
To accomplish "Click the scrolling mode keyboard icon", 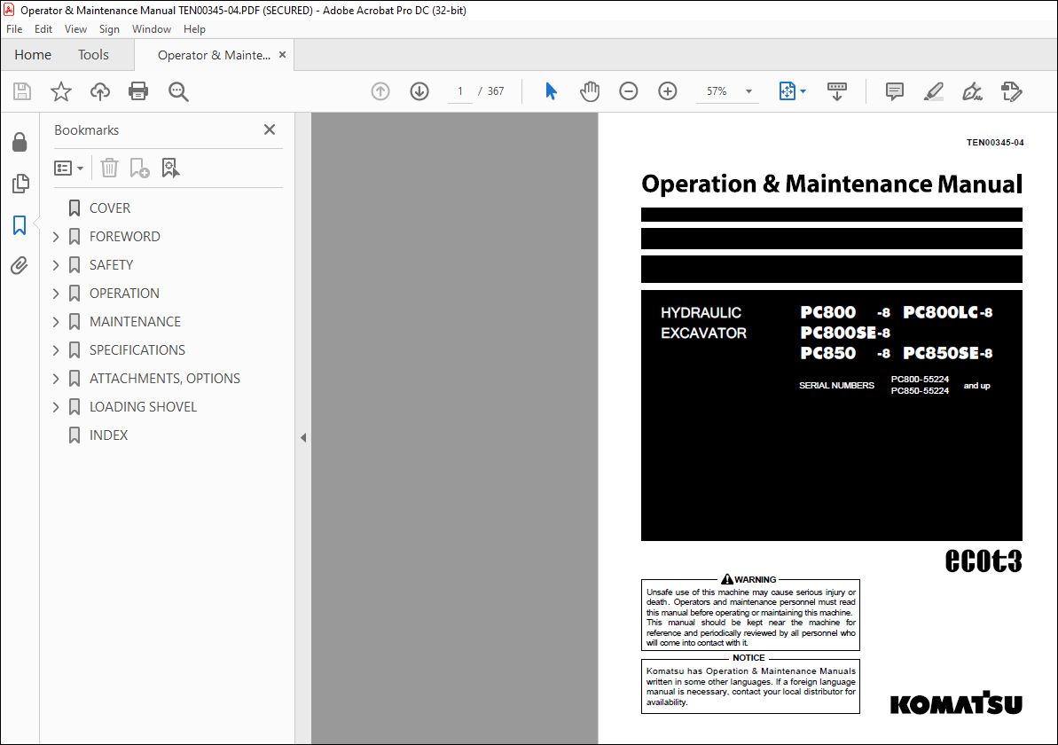I will click(836, 91).
